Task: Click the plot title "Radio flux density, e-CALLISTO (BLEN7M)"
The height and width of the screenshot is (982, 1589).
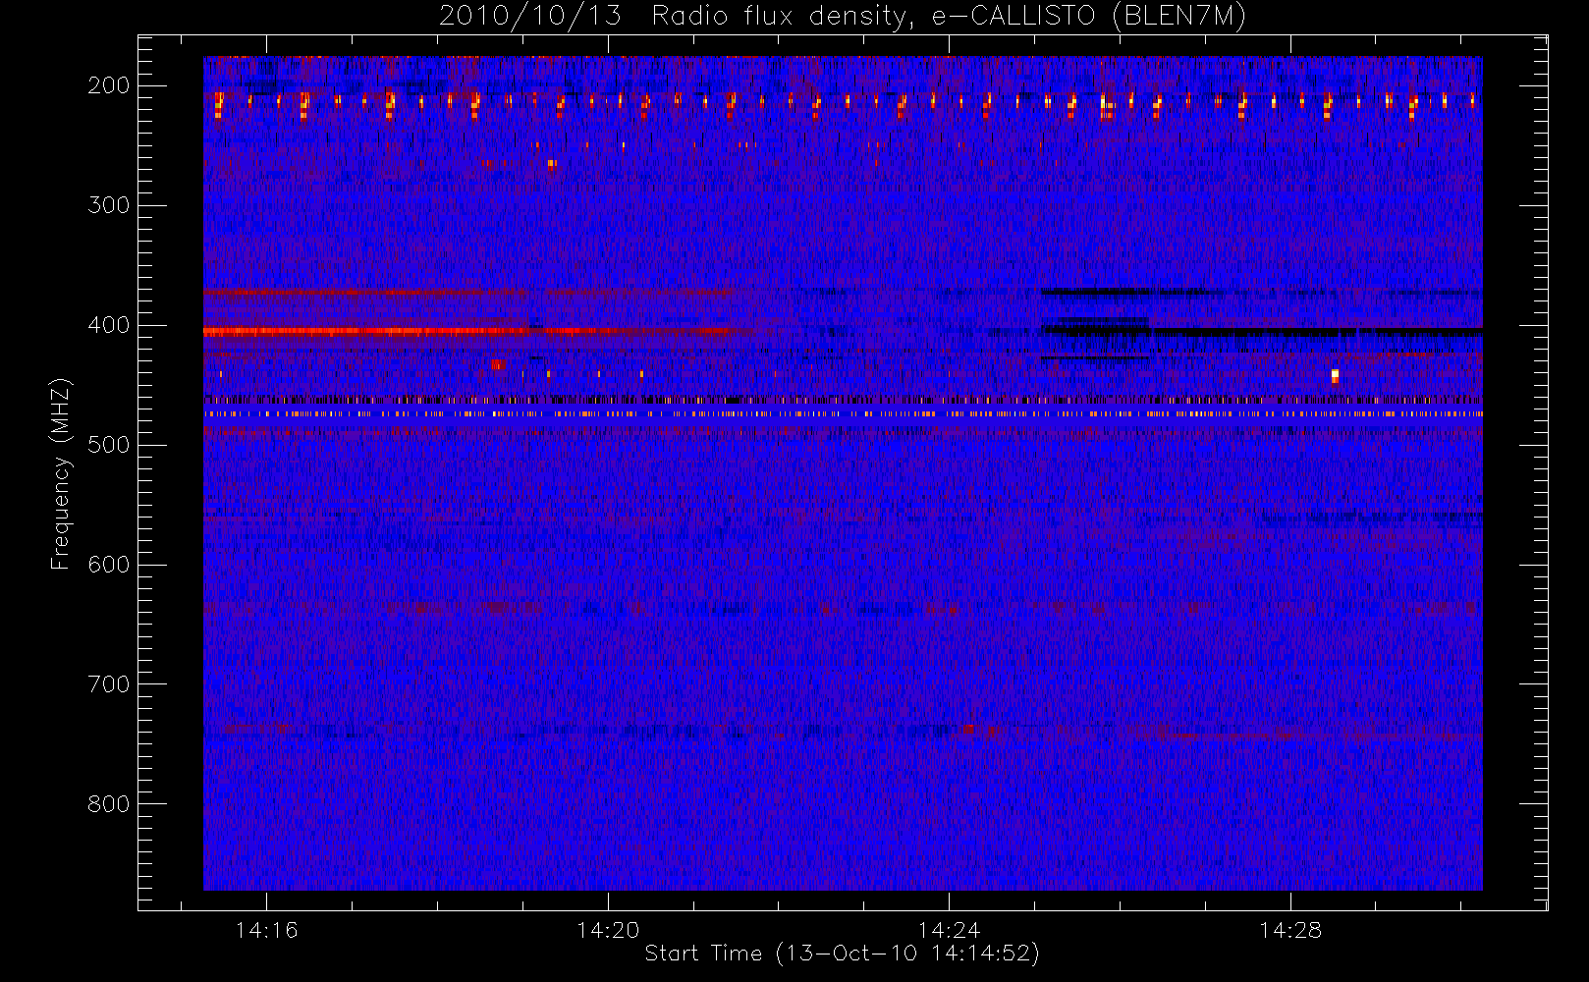Action: pyautogui.click(x=949, y=17)
